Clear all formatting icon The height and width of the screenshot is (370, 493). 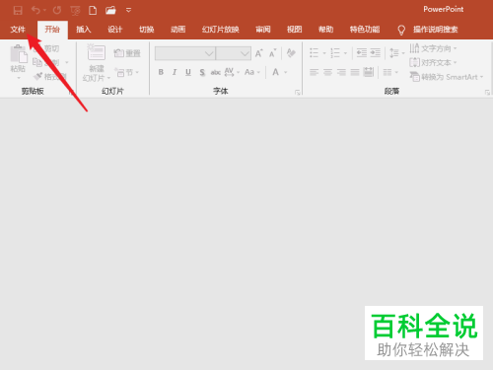point(291,53)
